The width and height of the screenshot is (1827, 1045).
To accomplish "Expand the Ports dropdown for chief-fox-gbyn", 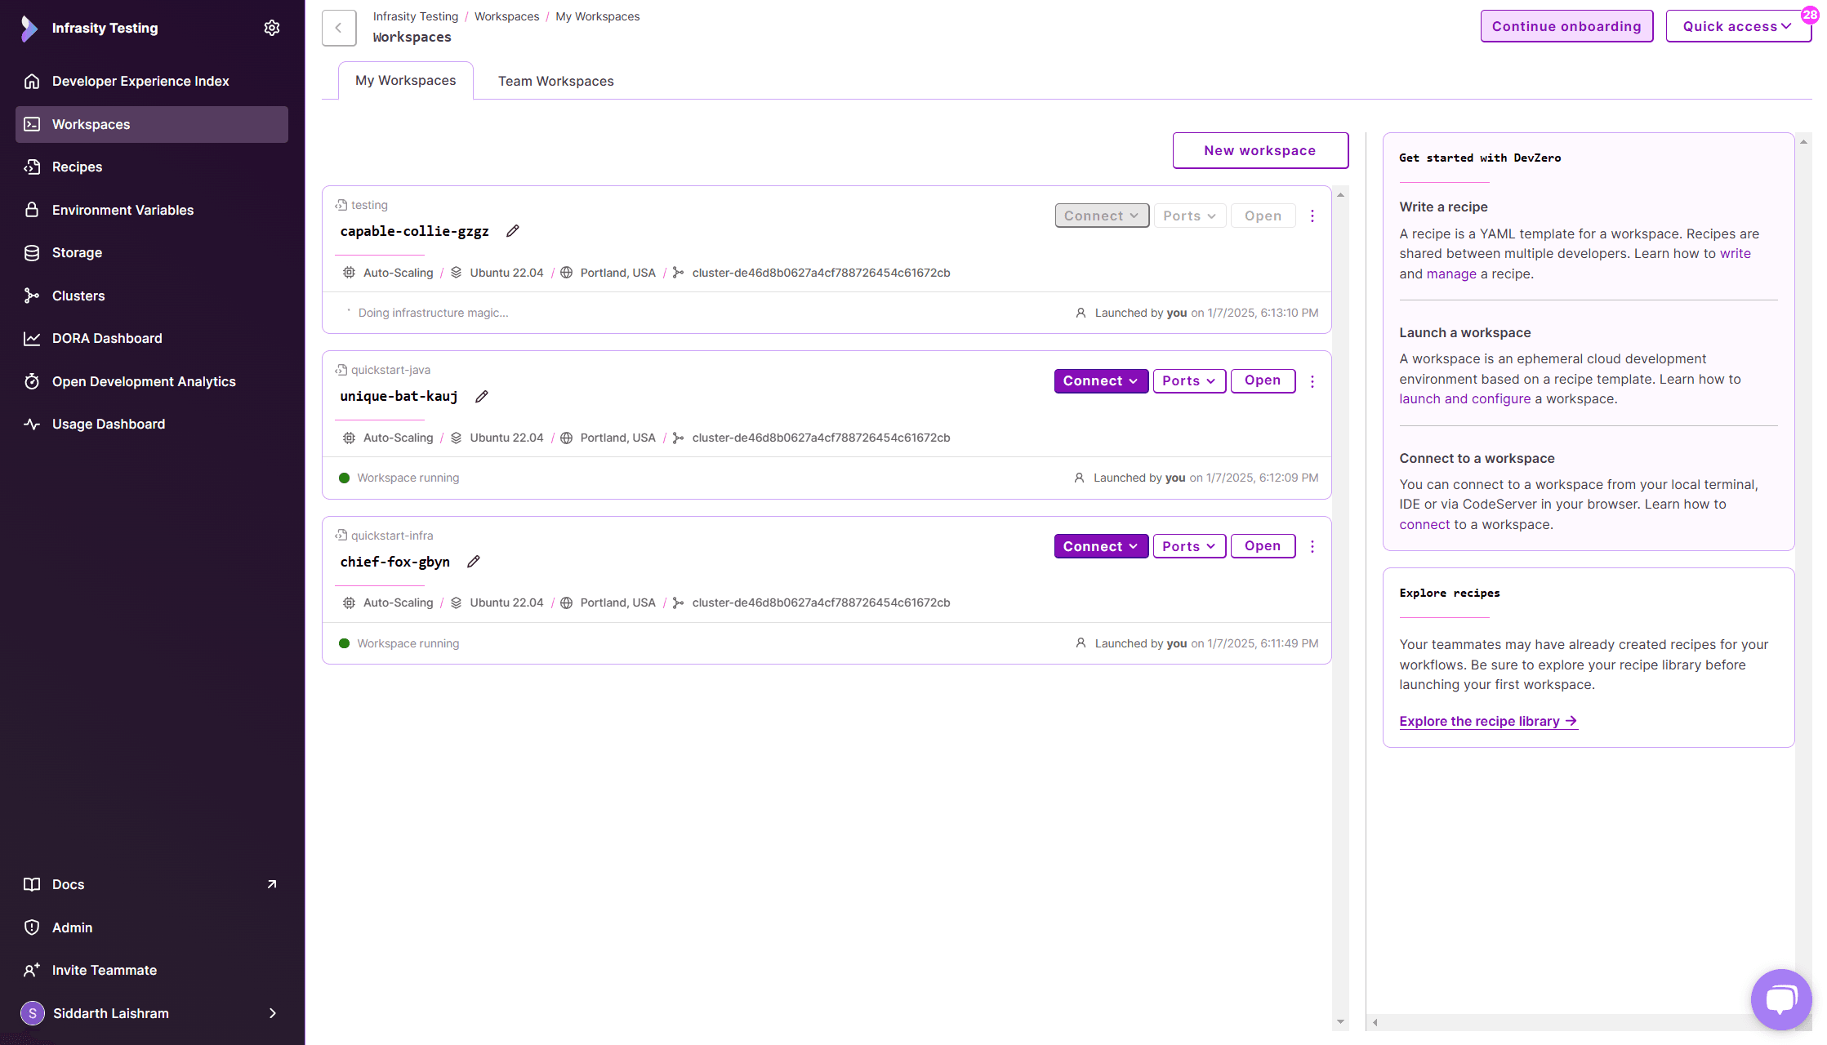I will 1188,546.
